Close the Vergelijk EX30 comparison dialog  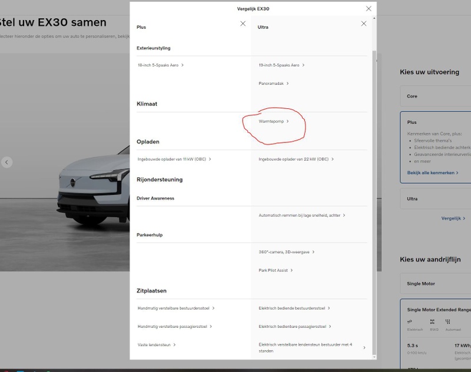369,9
